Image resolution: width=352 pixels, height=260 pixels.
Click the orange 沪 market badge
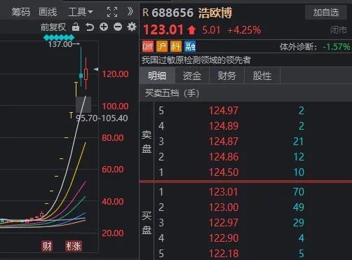(x=162, y=46)
